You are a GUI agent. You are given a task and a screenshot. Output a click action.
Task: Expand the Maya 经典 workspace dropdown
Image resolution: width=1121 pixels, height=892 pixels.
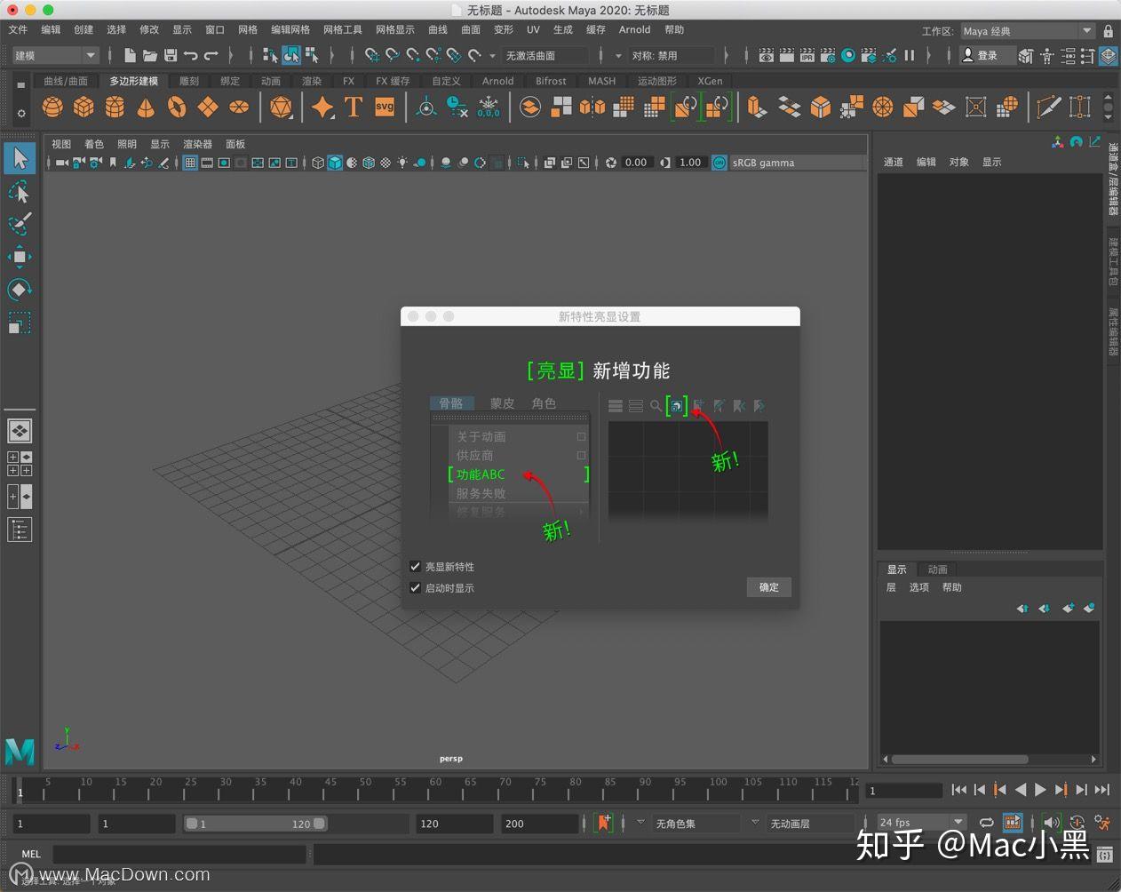click(x=1029, y=31)
